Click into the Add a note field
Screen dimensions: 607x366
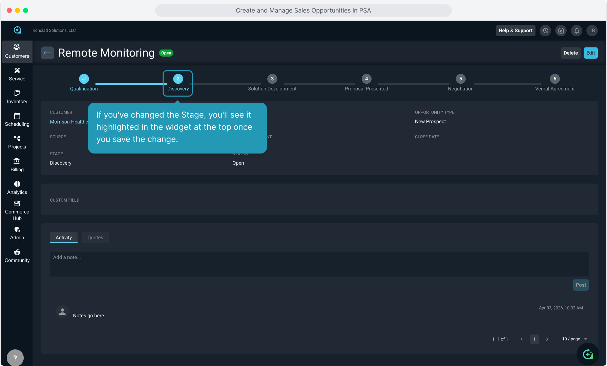click(x=319, y=264)
